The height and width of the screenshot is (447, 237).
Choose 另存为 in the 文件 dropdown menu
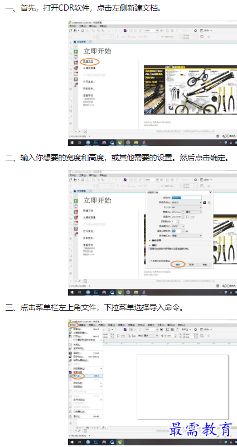pyautogui.click(x=86, y=356)
